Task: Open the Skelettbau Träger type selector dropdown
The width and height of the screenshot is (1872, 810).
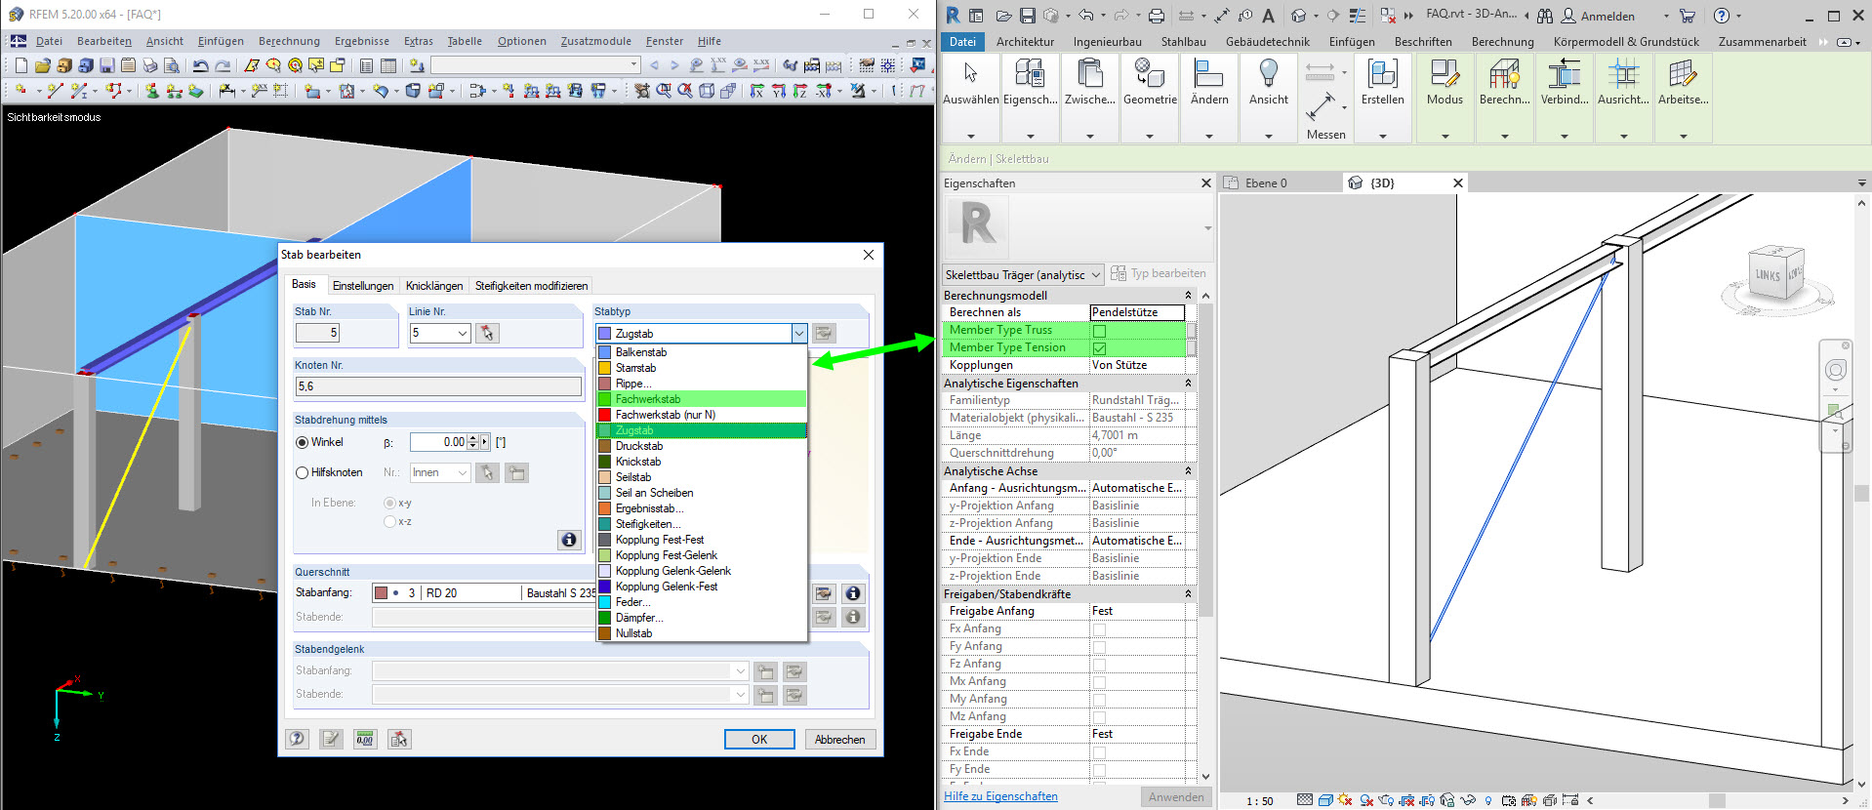Action: tap(1095, 274)
